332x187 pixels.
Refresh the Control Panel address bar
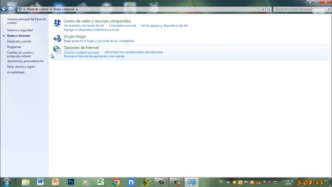[269, 9]
